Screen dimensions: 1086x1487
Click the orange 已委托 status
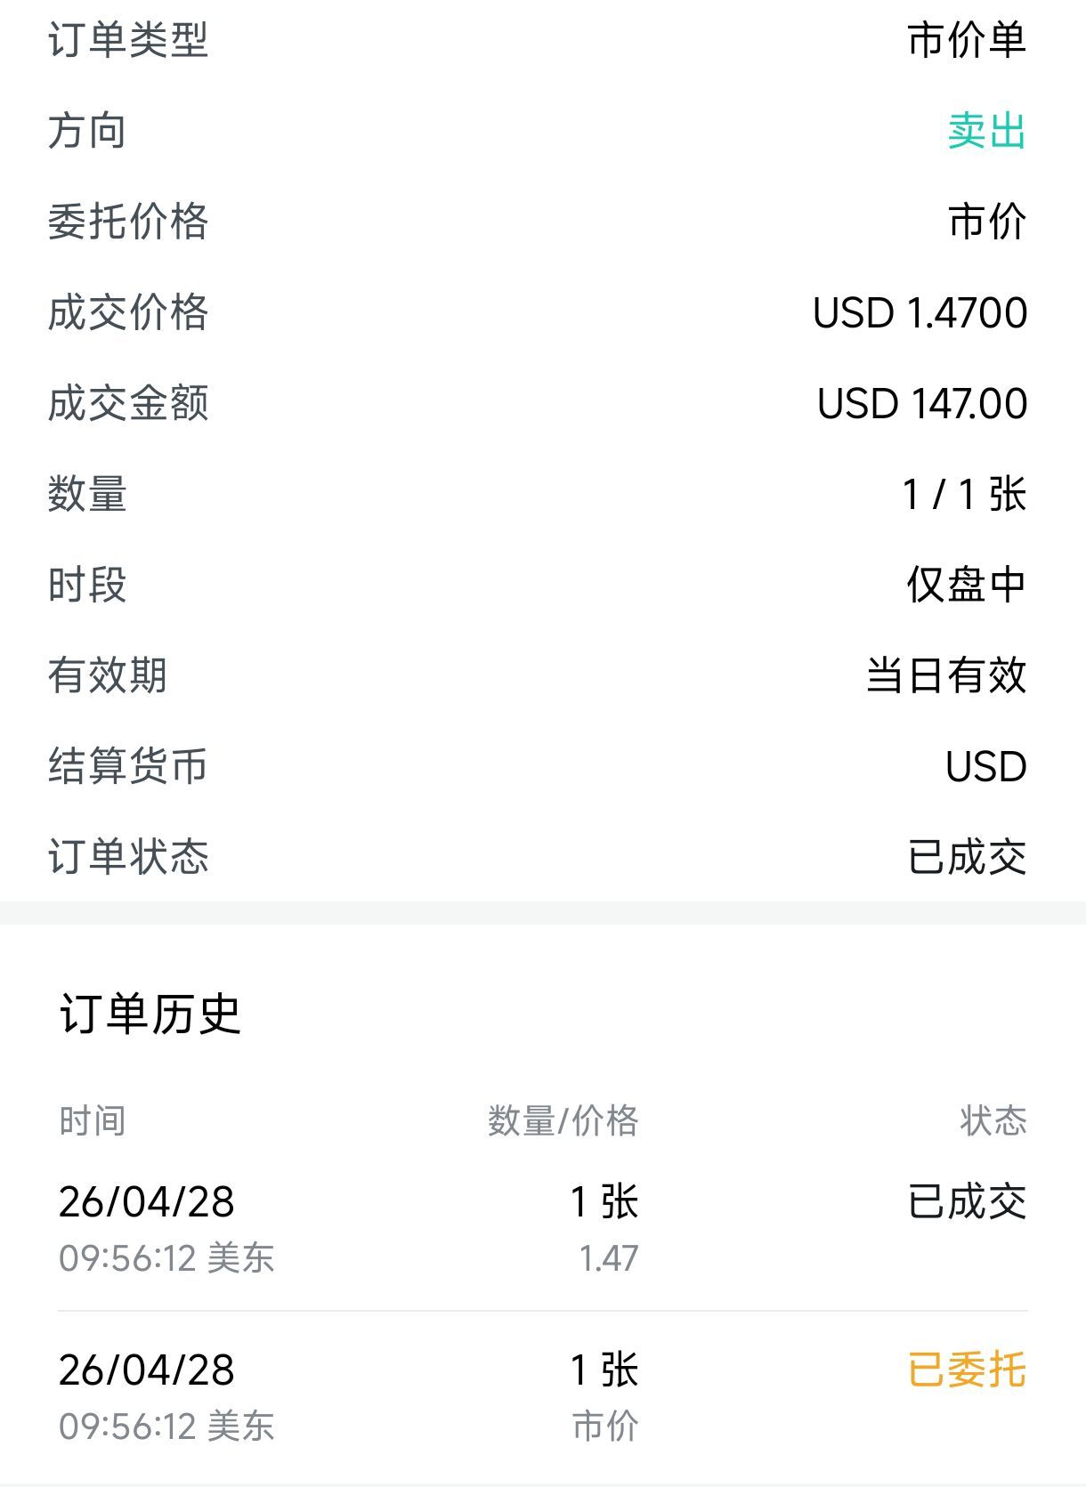tap(967, 1370)
